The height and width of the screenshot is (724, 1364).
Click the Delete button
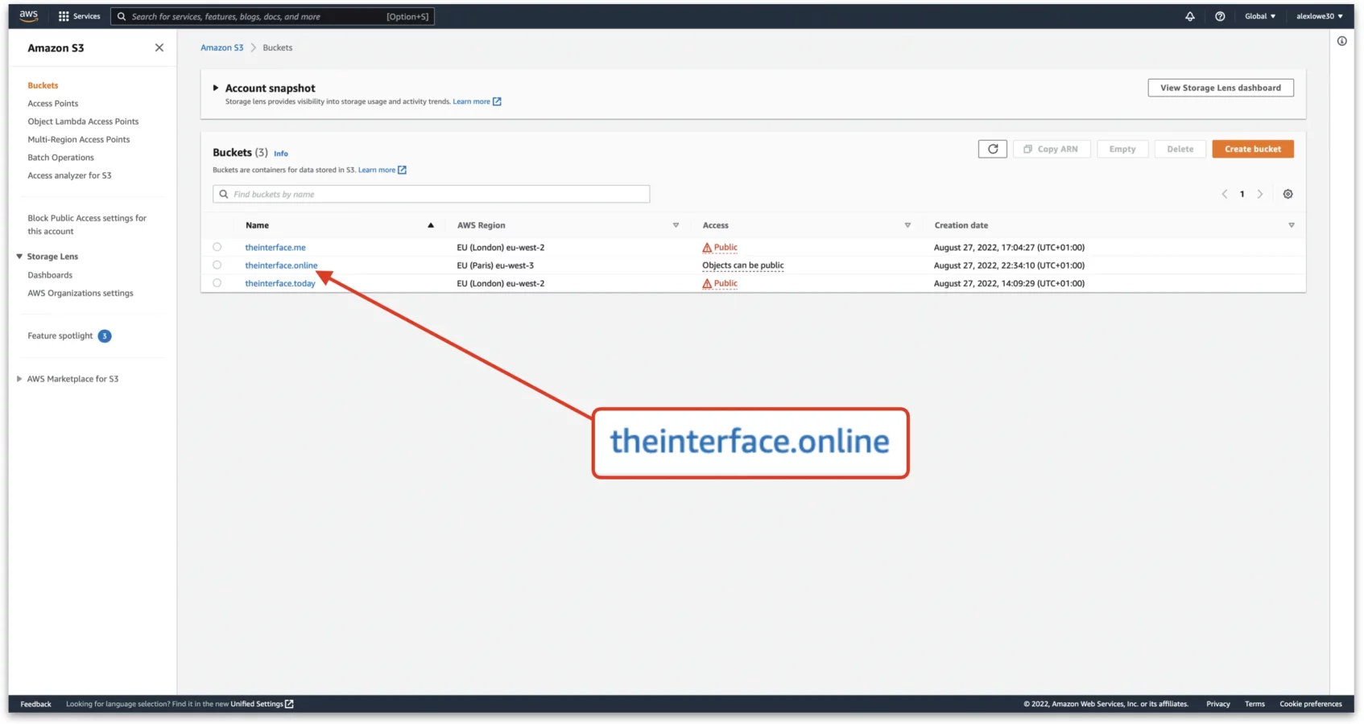pyautogui.click(x=1180, y=149)
